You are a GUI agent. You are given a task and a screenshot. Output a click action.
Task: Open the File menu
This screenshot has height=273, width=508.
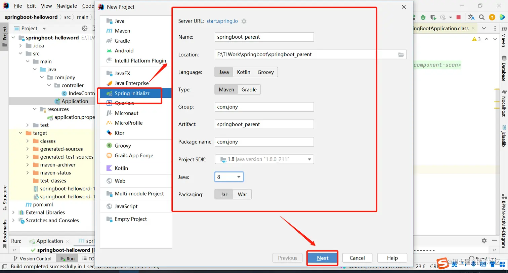pyautogui.click(x=18, y=6)
